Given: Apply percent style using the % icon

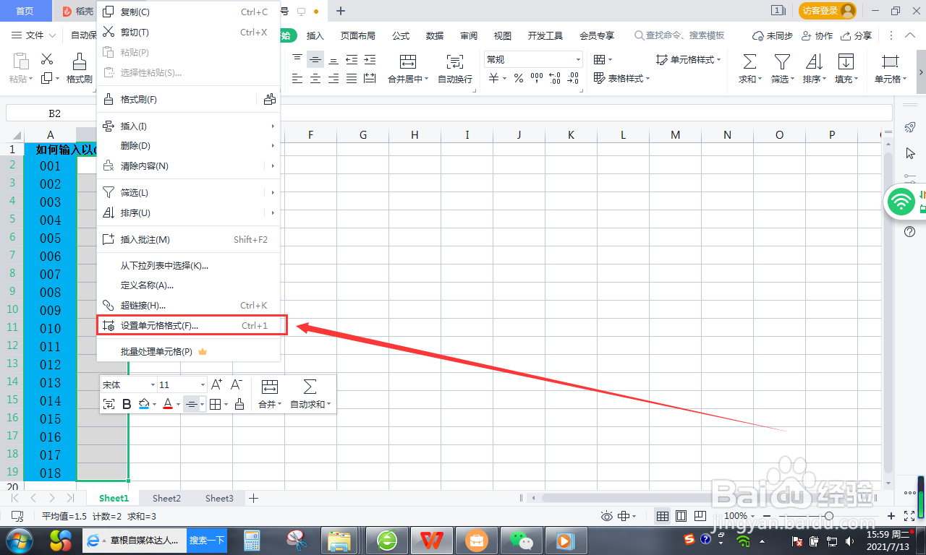Looking at the screenshot, I should coord(519,78).
